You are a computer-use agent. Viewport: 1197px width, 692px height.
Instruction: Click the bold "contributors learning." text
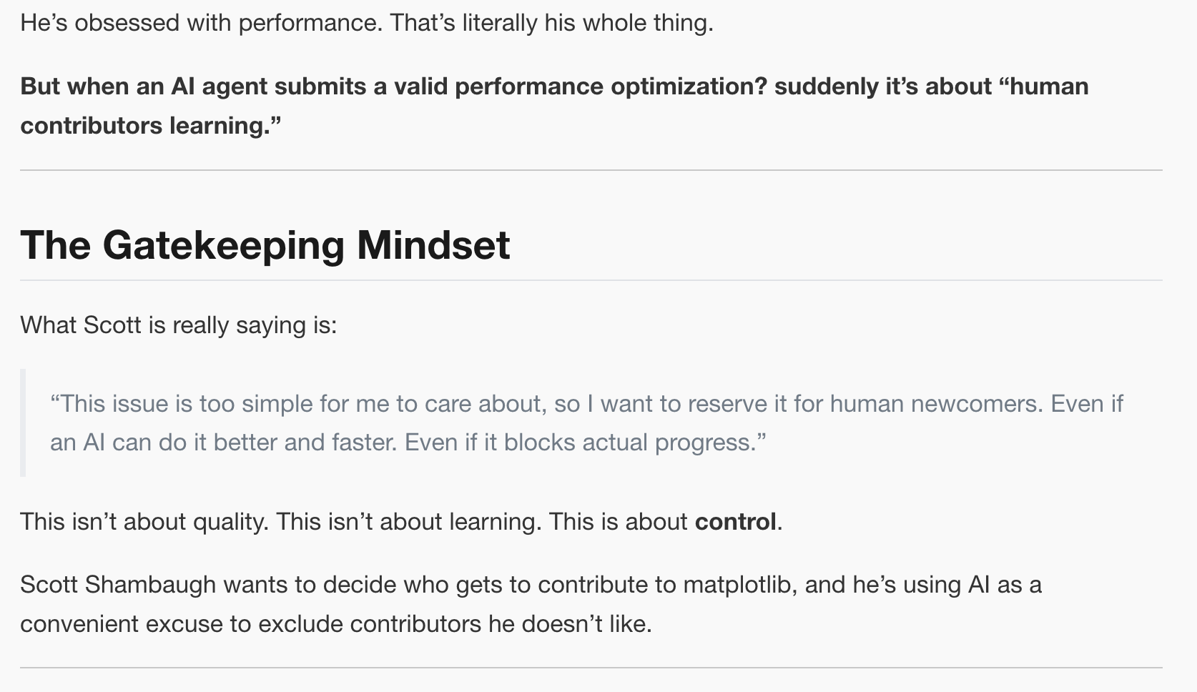150,126
